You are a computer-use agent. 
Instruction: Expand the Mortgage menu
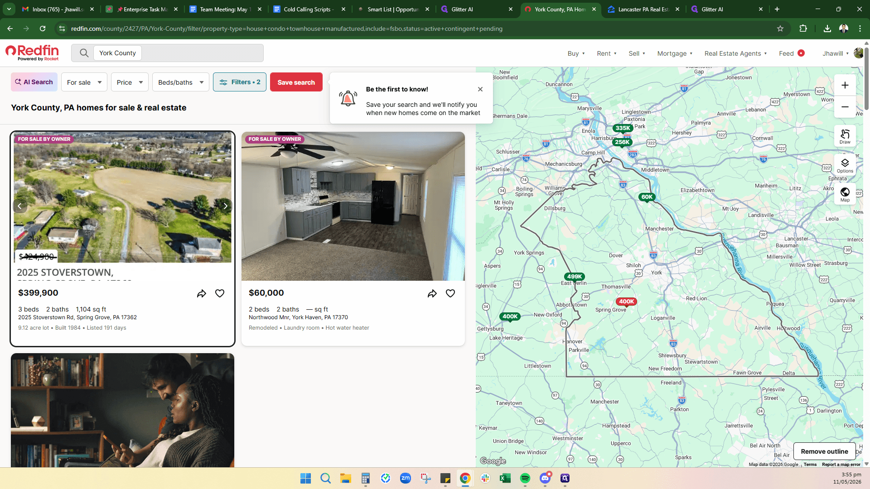click(675, 53)
